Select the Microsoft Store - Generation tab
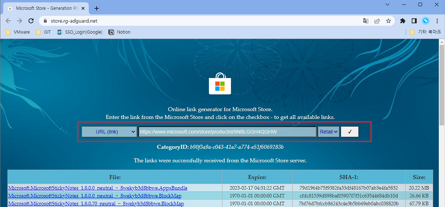Screen dimensions: 445x207 [x=47, y=8]
